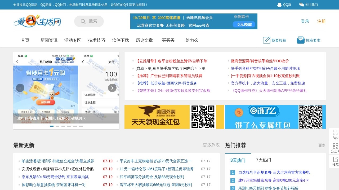Viewport: 339px width, 190px height.
Task: Go to next carousel slide
Action: click(x=112, y=88)
